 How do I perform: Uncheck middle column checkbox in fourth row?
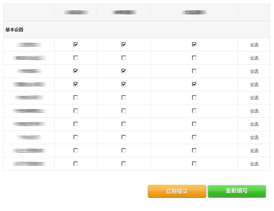pos(124,84)
